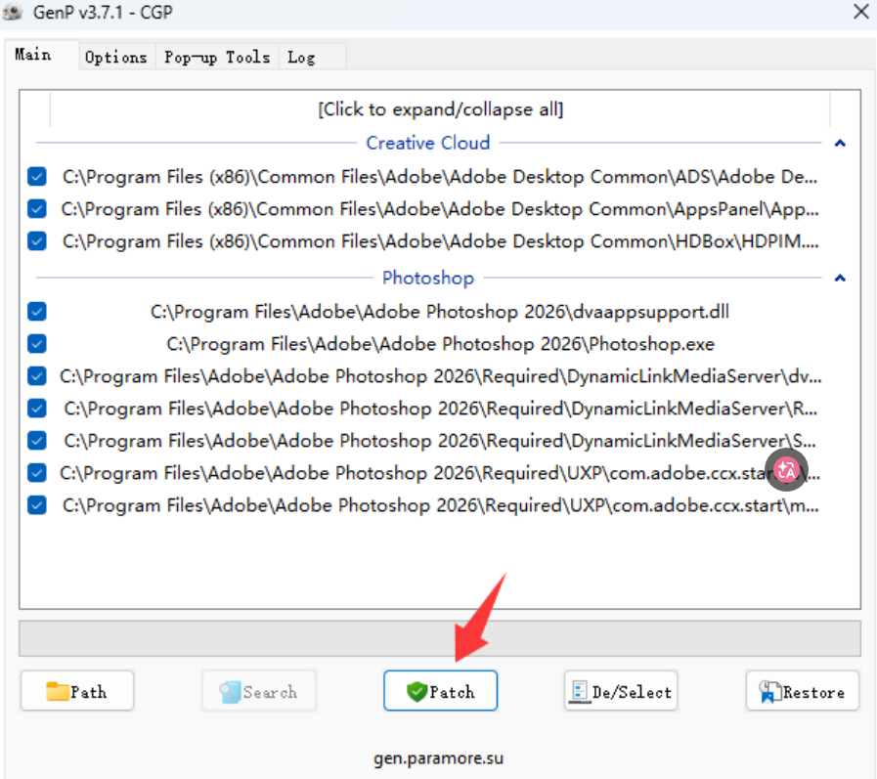The height and width of the screenshot is (779, 877).
Task: Toggle checkbox for DynamicLinkMediaServer\S... row
Action: tap(37, 441)
